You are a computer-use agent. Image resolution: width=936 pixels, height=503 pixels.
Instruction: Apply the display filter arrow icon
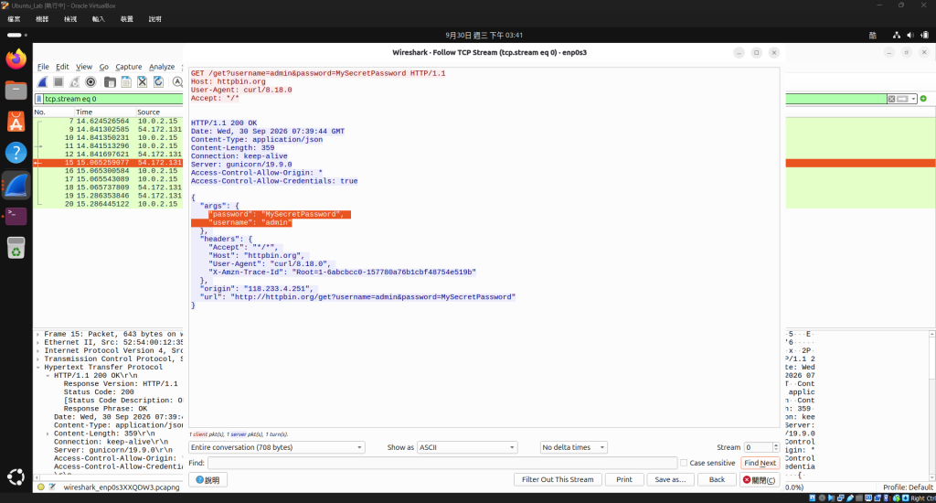point(902,99)
